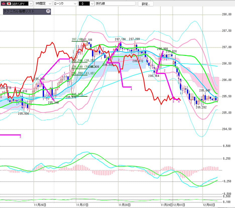Select the 207.209 high price label
The width and height of the screenshot is (235, 208).
pos(134,39)
